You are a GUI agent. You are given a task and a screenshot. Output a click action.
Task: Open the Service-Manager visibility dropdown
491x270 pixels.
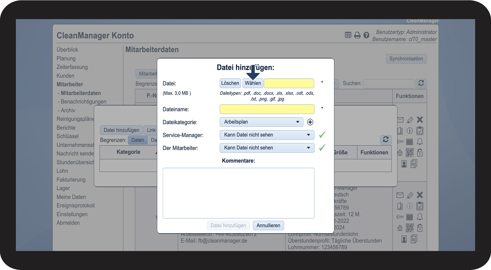[x=267, y=135]
